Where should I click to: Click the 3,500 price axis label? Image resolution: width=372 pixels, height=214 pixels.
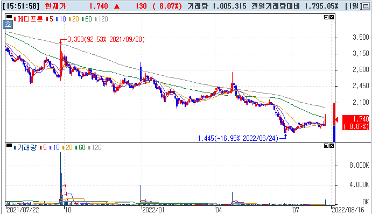pos(361,38)
